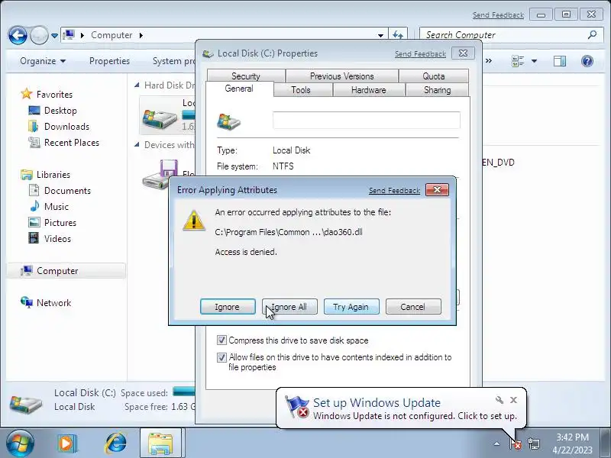Open the view options dropdown arrow
This screenshot has width=611, height=458.
(x=534, y=61)
